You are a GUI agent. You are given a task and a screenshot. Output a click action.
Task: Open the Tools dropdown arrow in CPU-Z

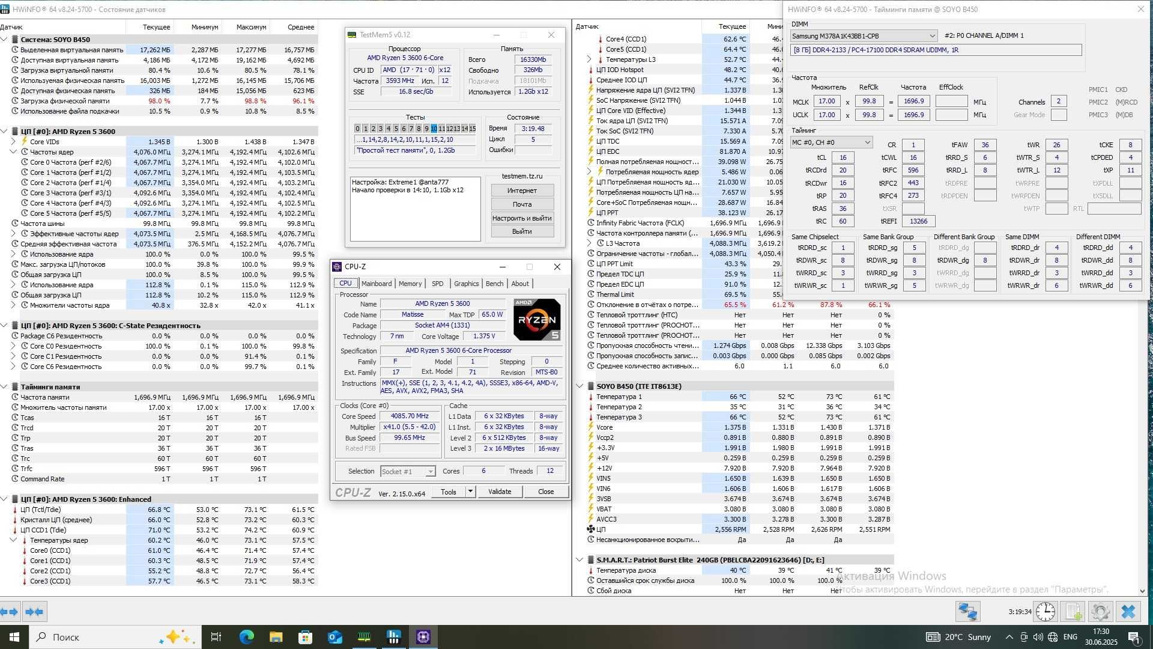tap(470, 492)
